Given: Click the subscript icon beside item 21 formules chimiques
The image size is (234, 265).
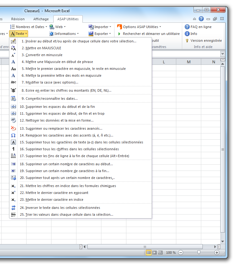Looking at the screenshot, I should click(13, 186).
